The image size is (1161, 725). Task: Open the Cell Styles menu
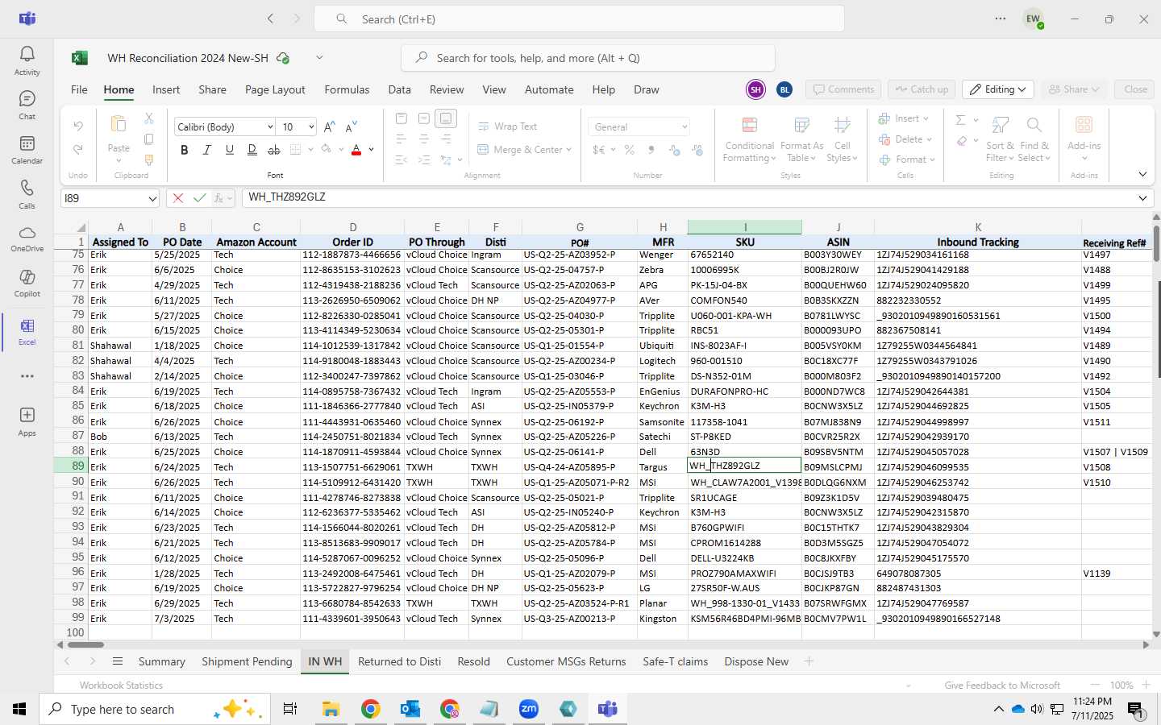842,139
